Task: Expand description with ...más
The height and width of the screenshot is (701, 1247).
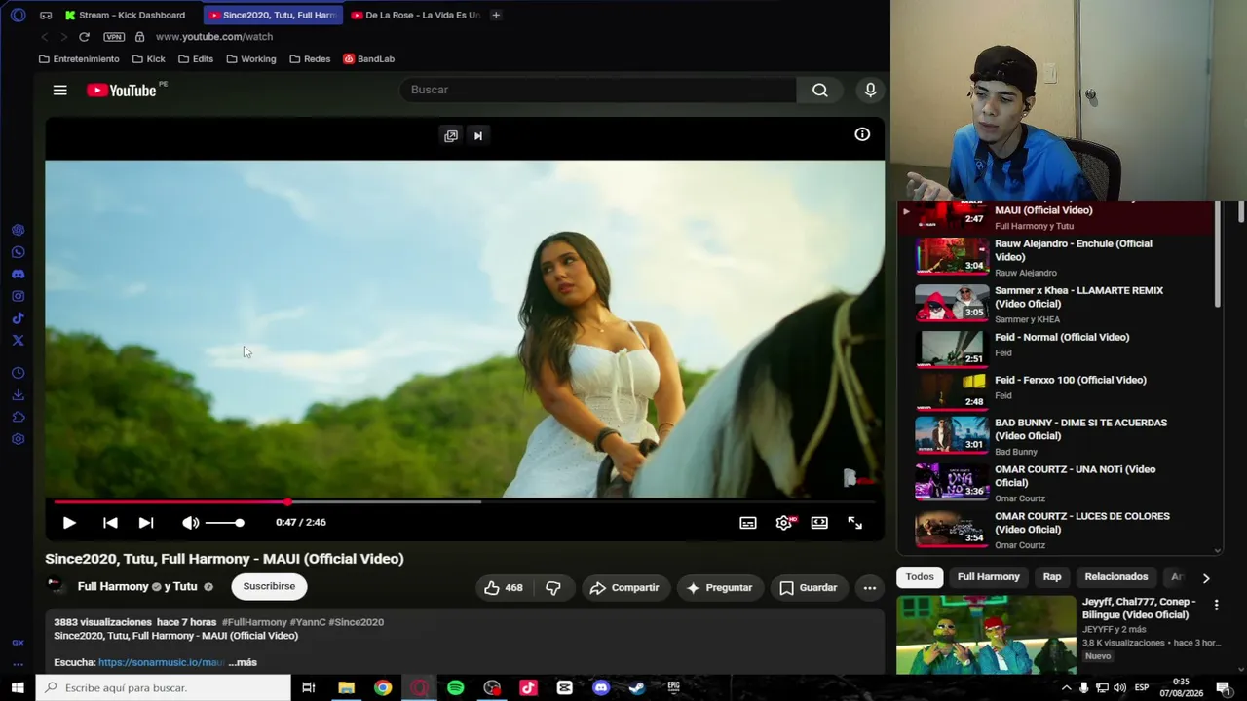Action: [243, 662]
